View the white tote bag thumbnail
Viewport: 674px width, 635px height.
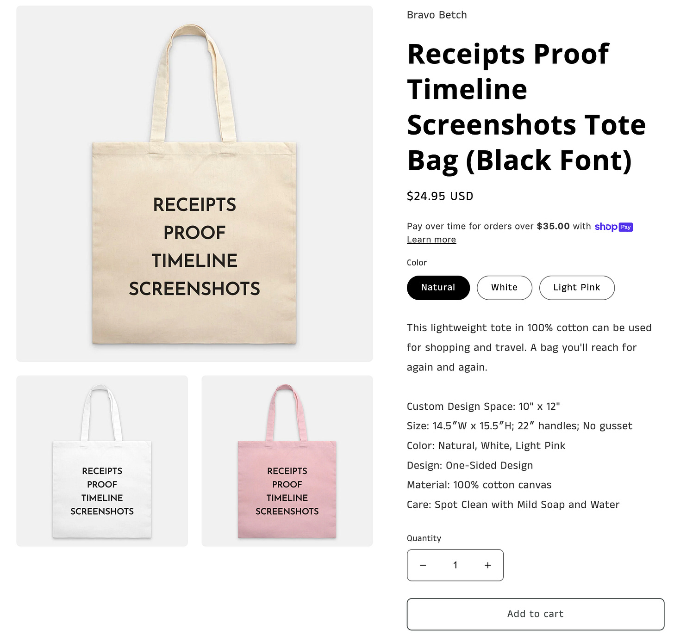[102, 461]
